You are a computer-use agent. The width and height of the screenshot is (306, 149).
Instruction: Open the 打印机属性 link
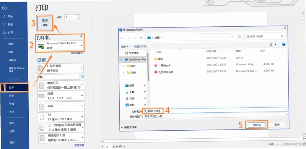click(x=77, y=53)
